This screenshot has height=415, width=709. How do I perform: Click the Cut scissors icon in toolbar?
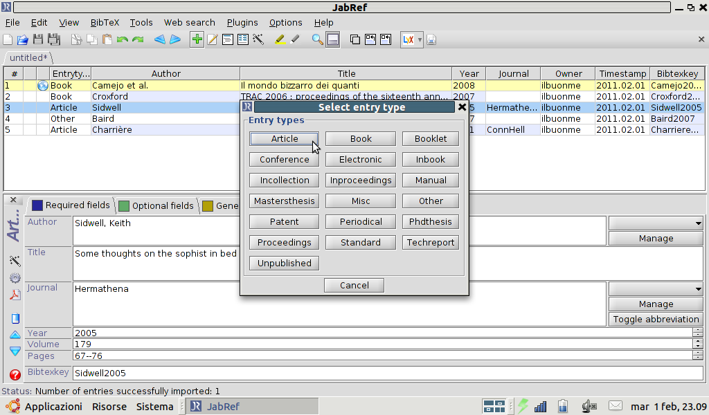click(76, 39)
